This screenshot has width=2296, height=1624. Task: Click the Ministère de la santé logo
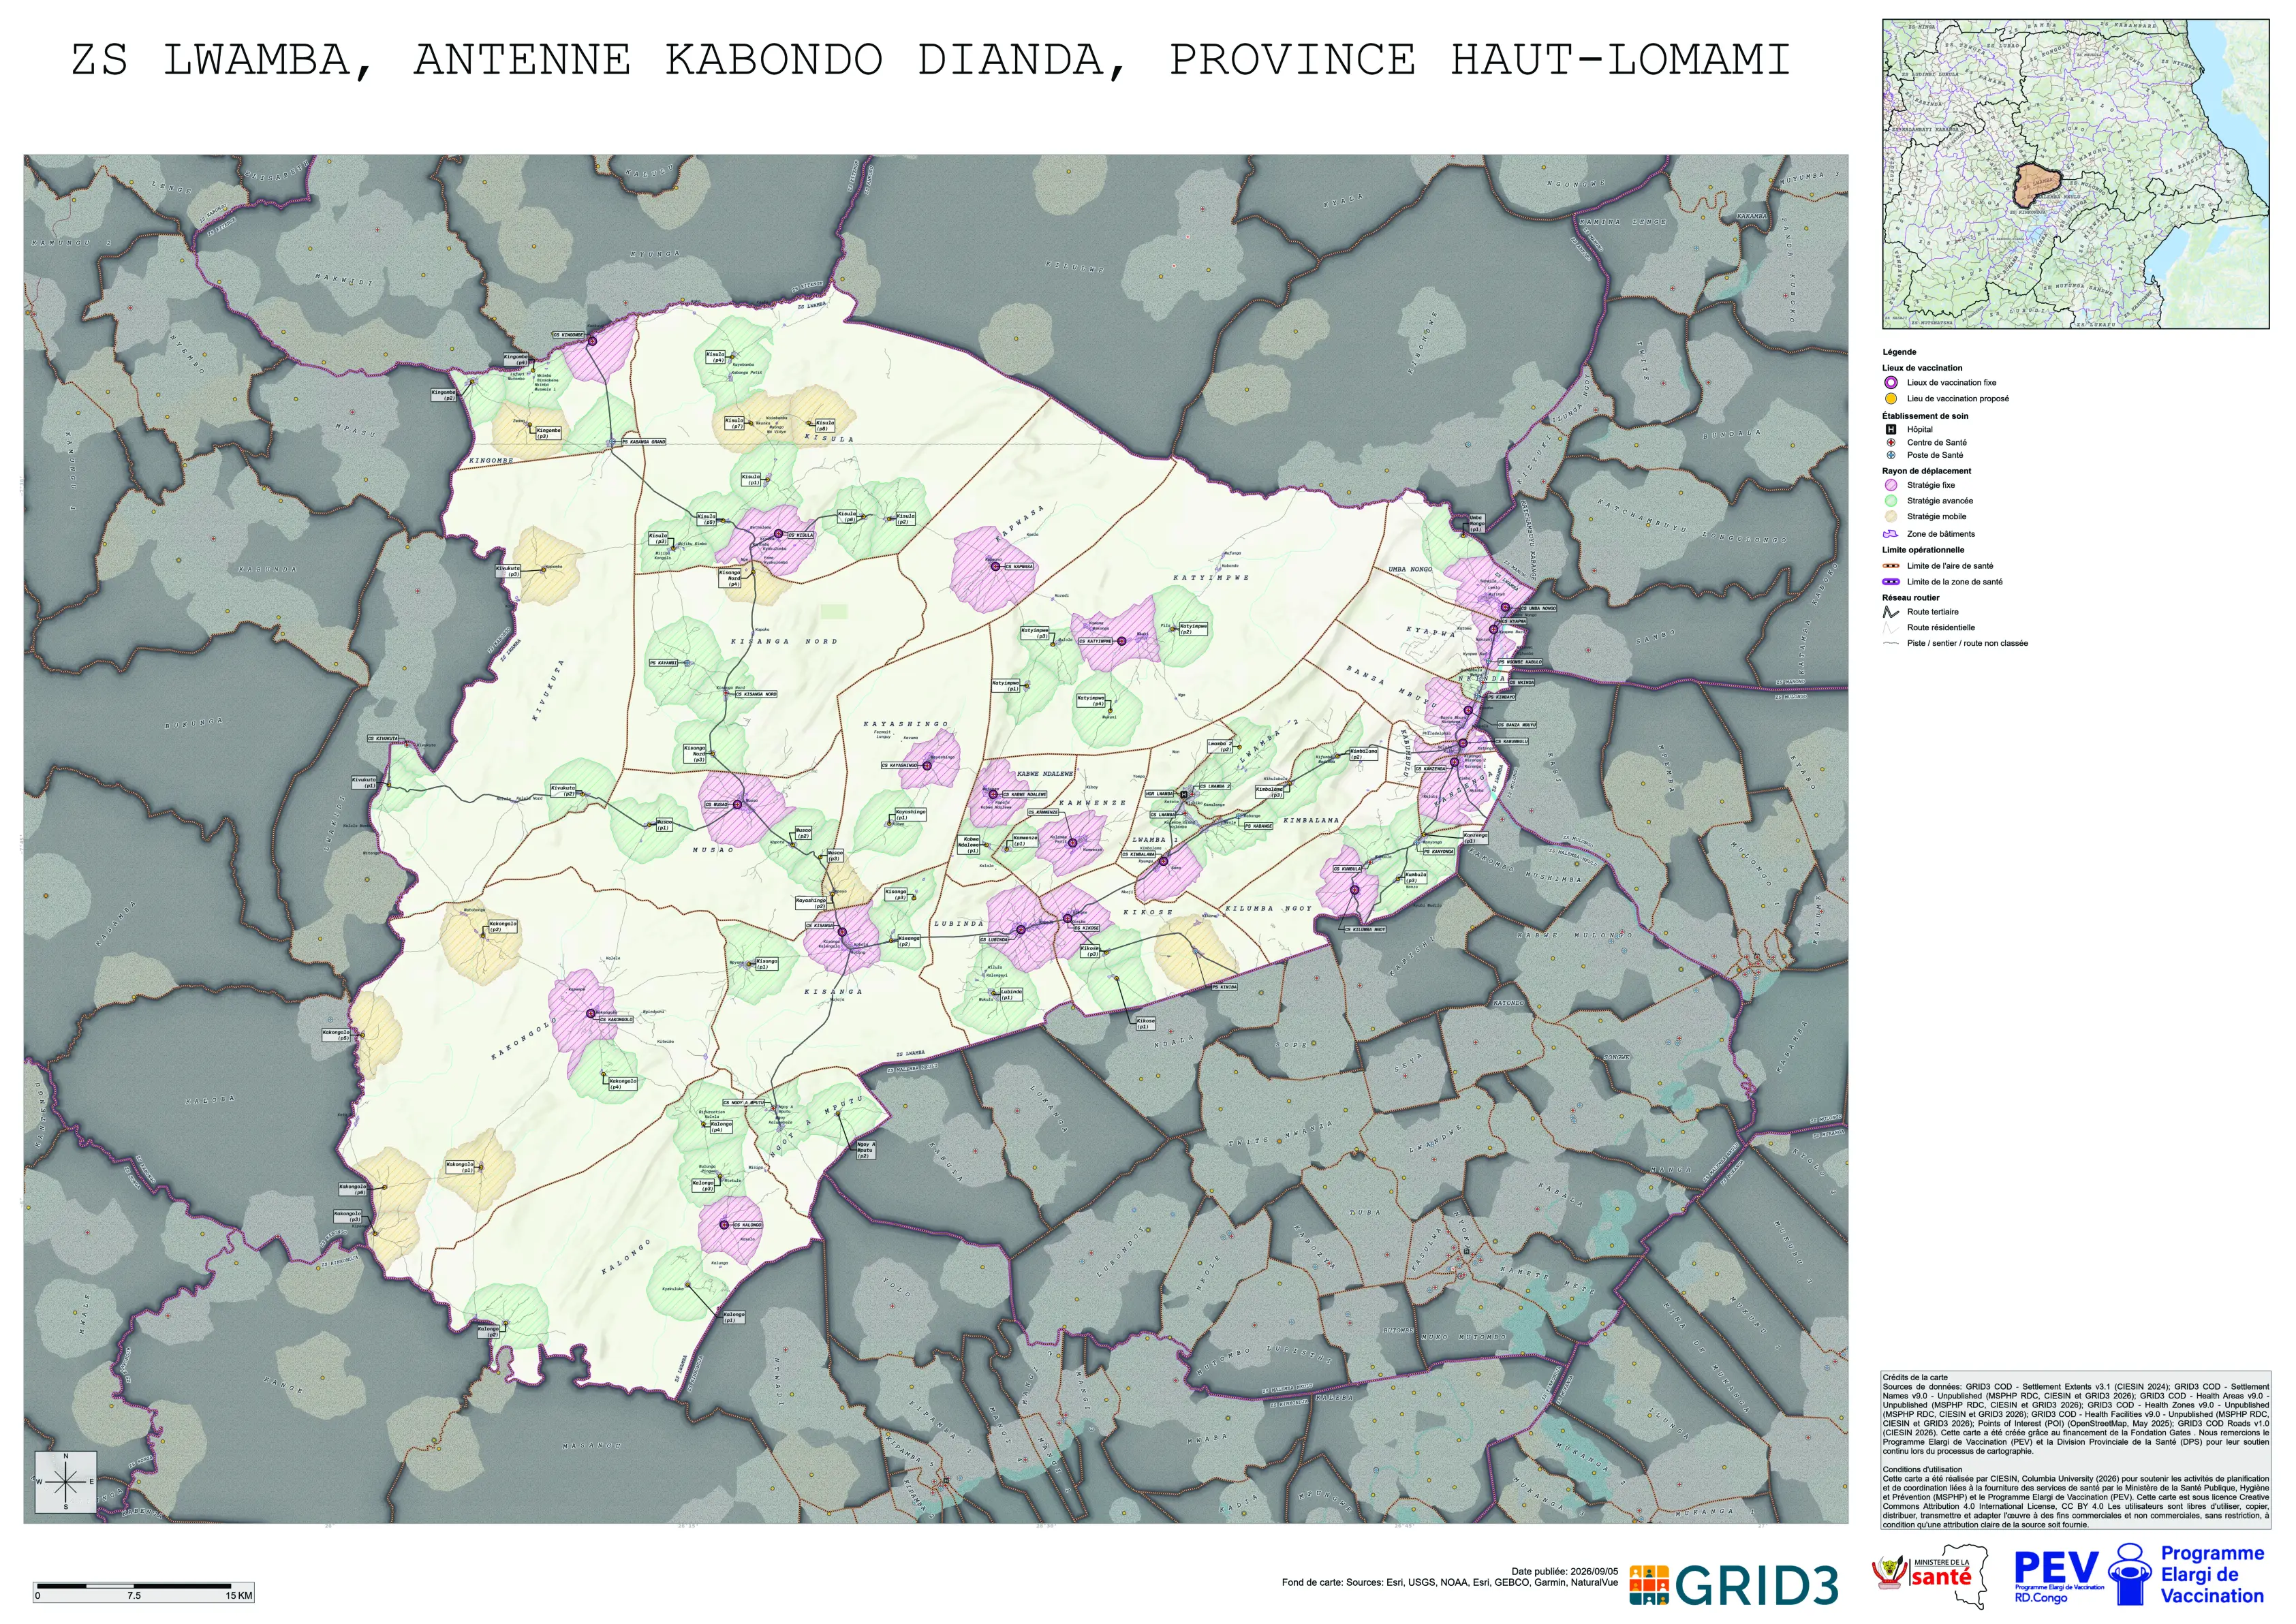tap(1931, 1577)
